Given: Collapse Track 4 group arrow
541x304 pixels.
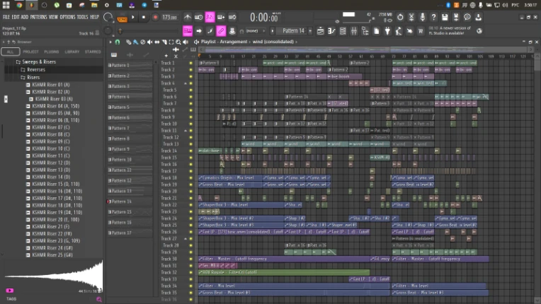Looking at the screenshot, I should (186, 83).
